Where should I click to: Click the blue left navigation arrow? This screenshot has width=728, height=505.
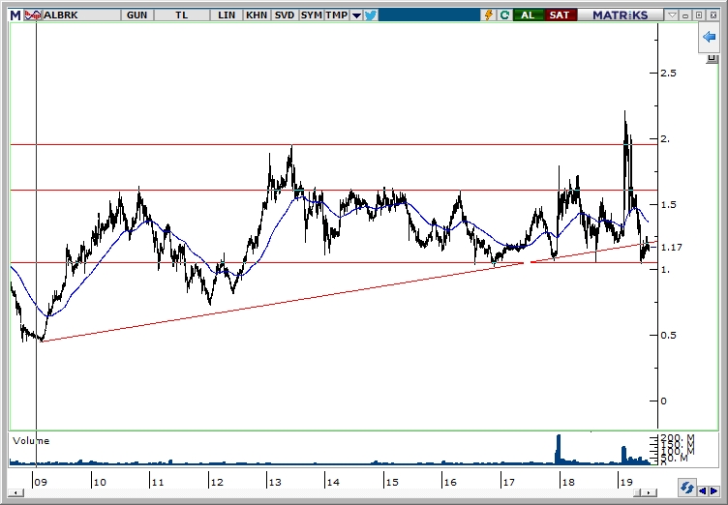tap(703, 490)
